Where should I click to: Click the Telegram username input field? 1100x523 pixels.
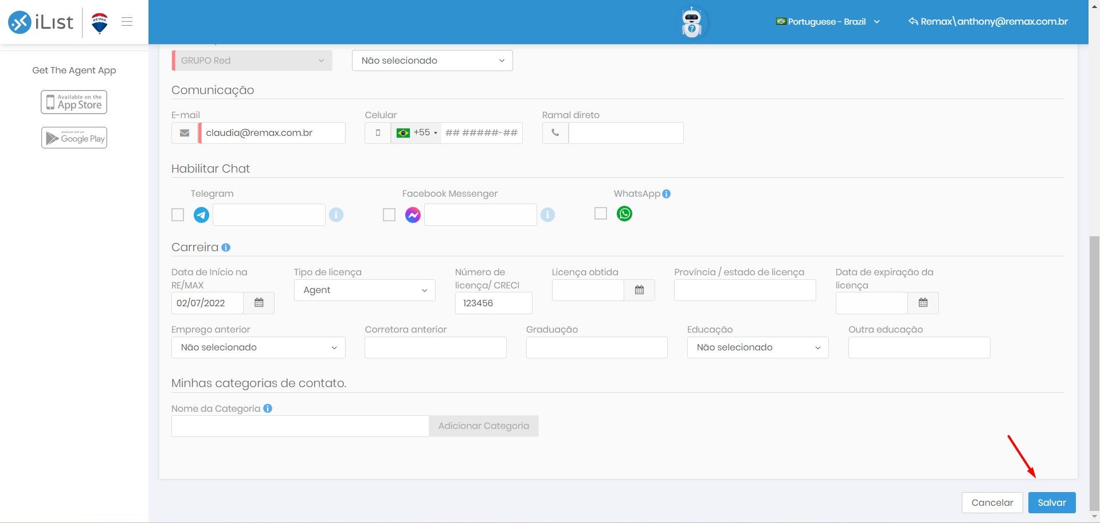[269, 215]
